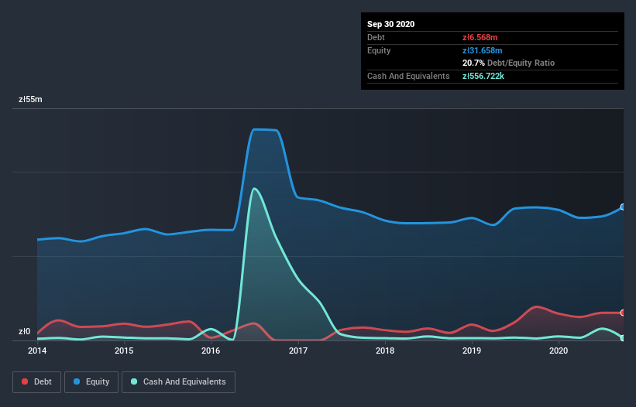Image resolution: width=636 pixels, height=407 pixels.
Task: Click the 2019 x-axis label
Action: (472, 351)
